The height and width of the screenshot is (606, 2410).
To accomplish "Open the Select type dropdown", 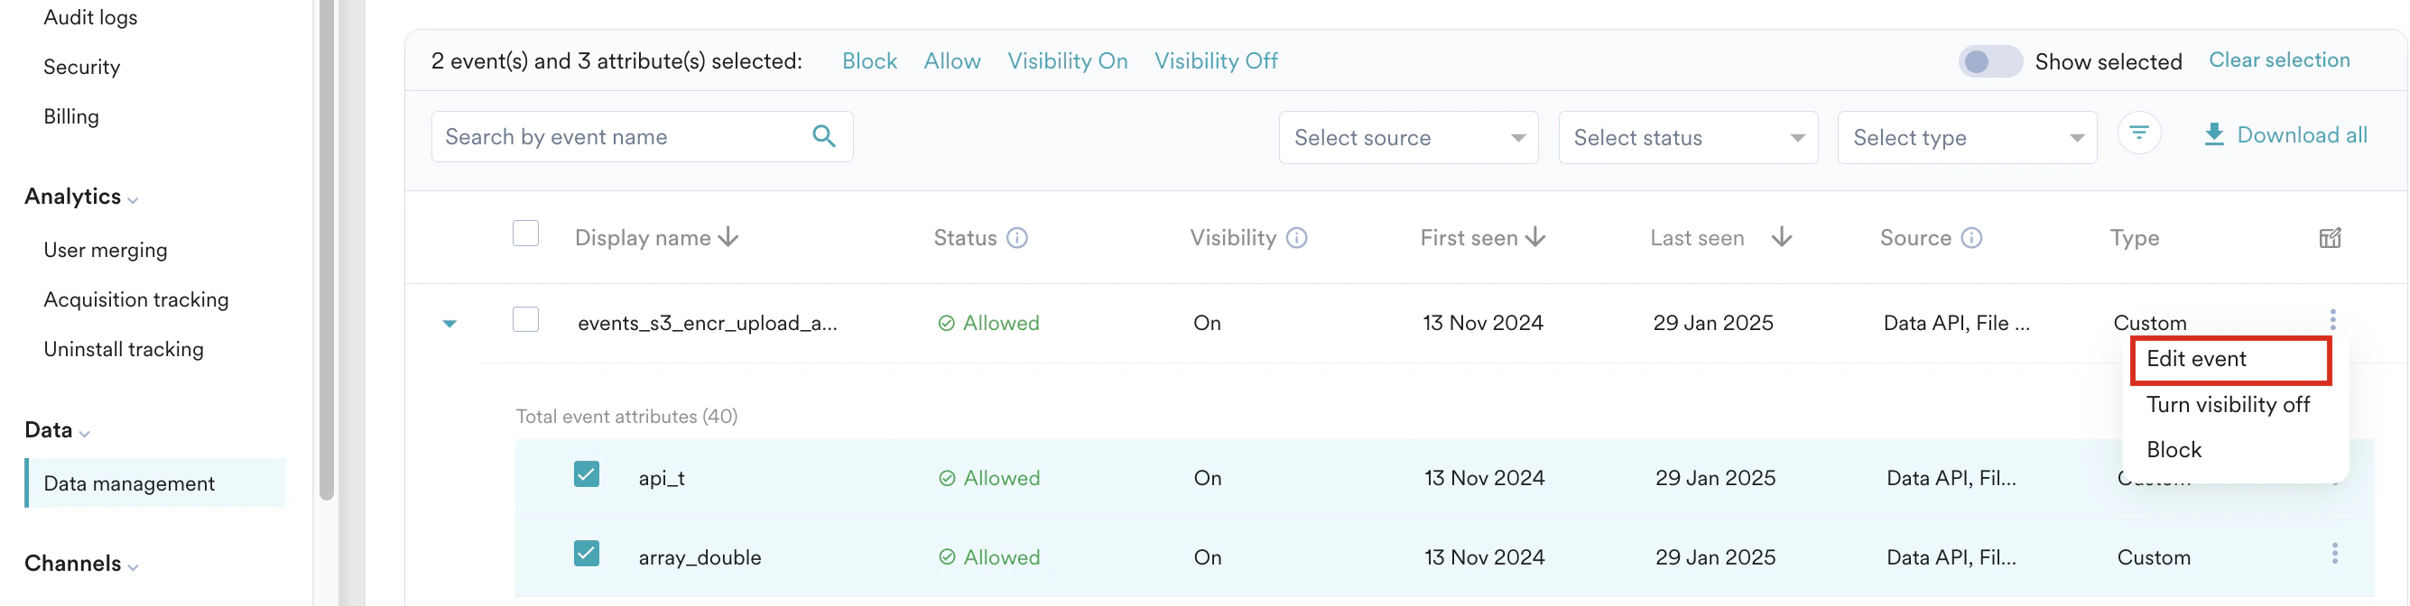I will [x=1967, y=137].
